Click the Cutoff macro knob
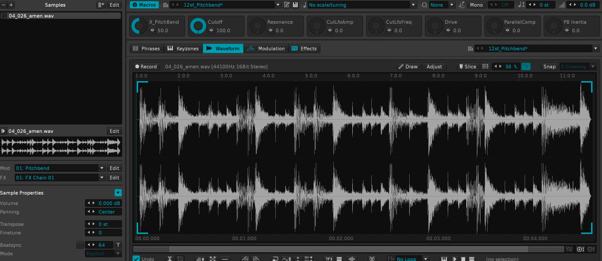The width and height of the screenshot is (602, 261). point(198,26)
